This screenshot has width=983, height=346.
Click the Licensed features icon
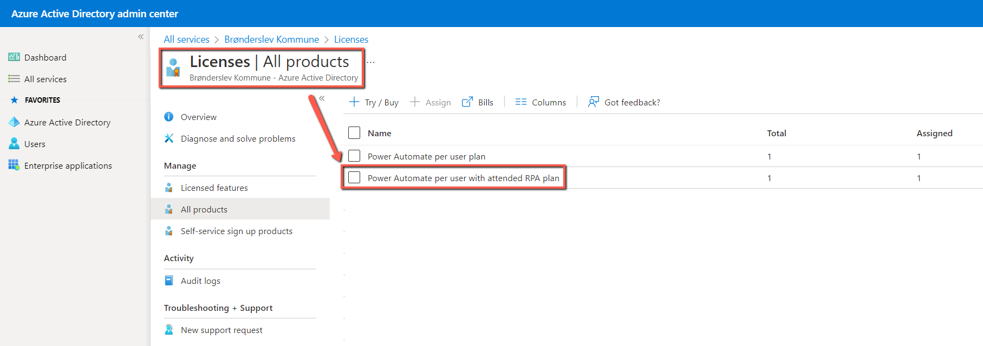pos(169,188)
